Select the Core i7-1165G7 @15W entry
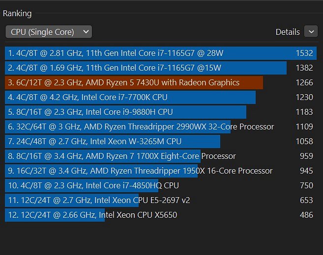The image size is (323, 255). tap(161, 68)
